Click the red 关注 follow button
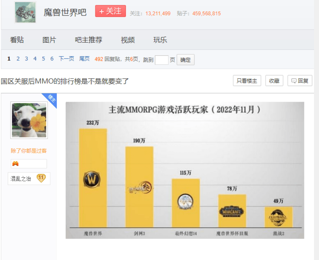 tap(111, 11)
